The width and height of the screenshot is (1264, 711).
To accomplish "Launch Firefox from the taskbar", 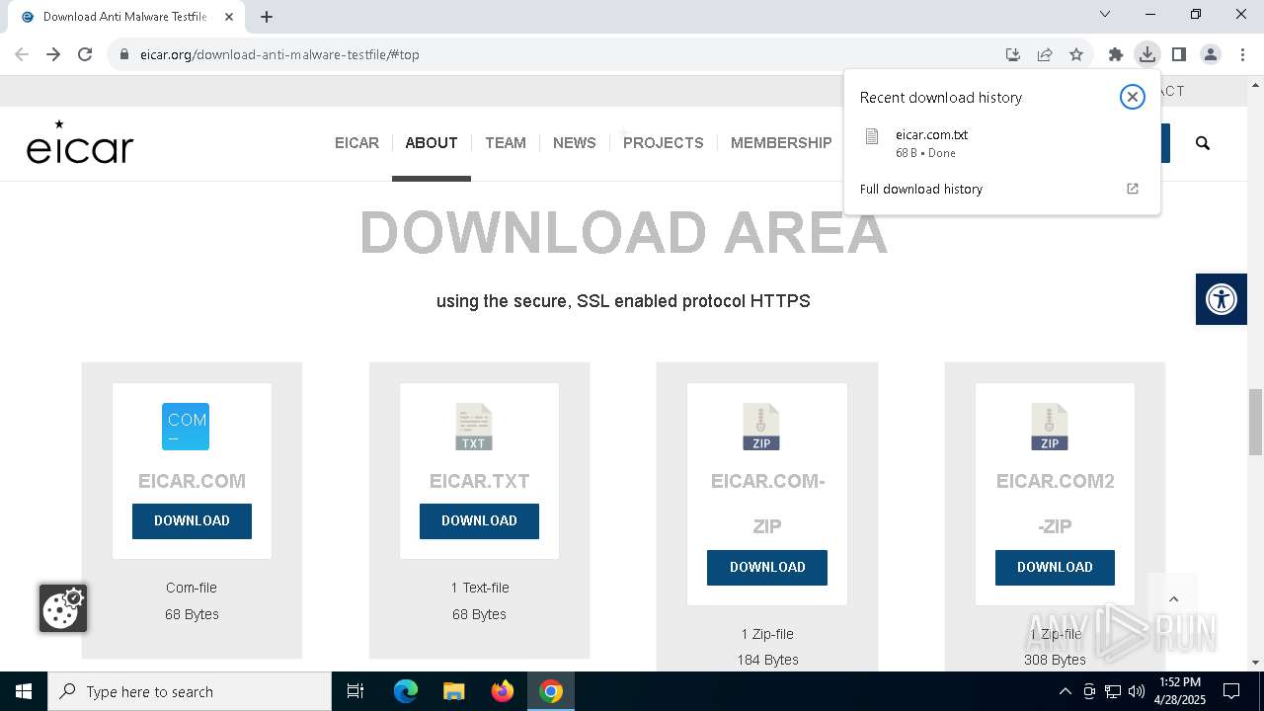I will coord(503,691).
